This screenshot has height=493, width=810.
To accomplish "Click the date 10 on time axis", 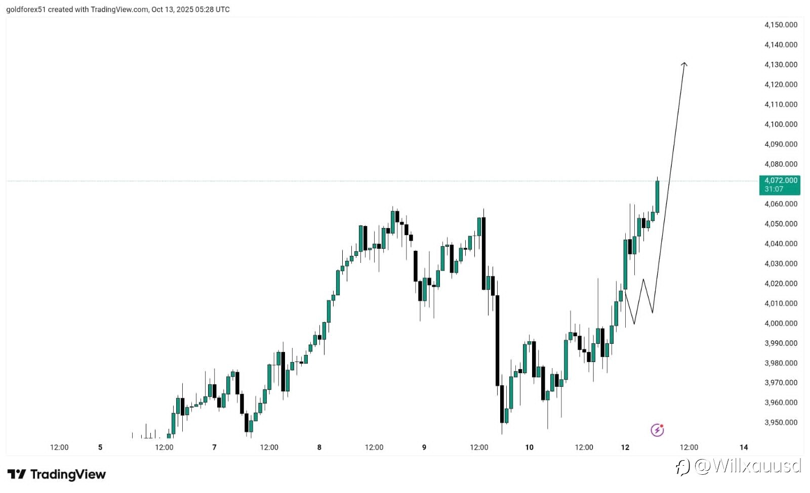I will click(529, 447).
